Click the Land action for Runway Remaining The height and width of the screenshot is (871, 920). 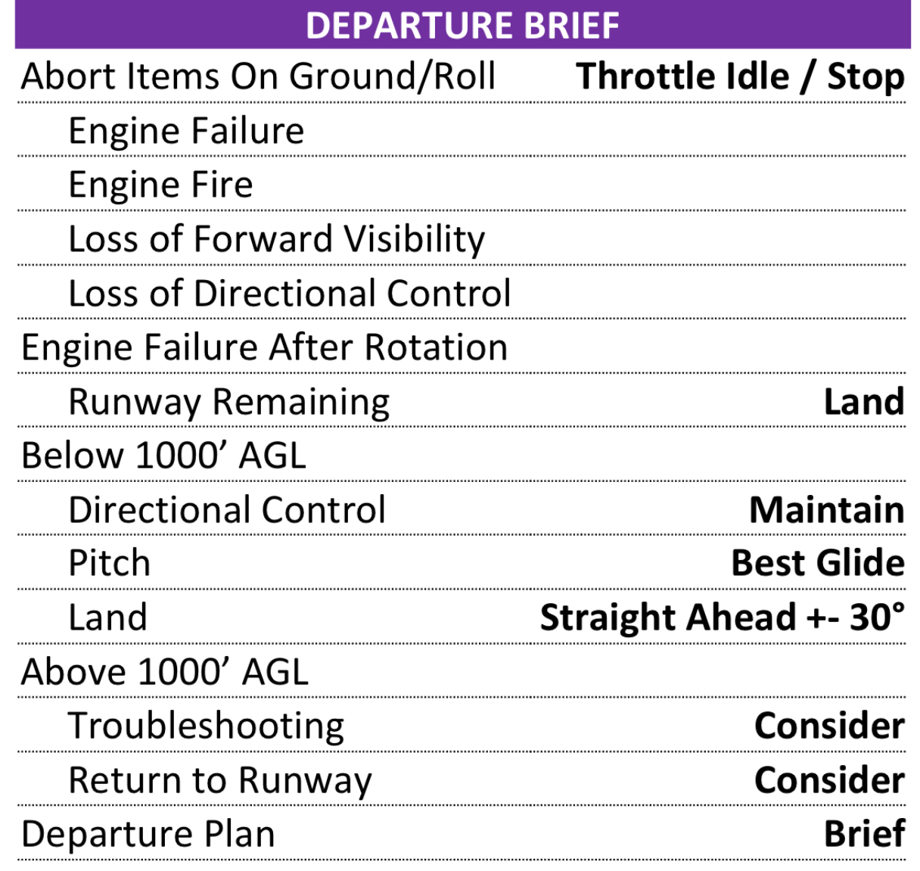(x=863, y=402)
